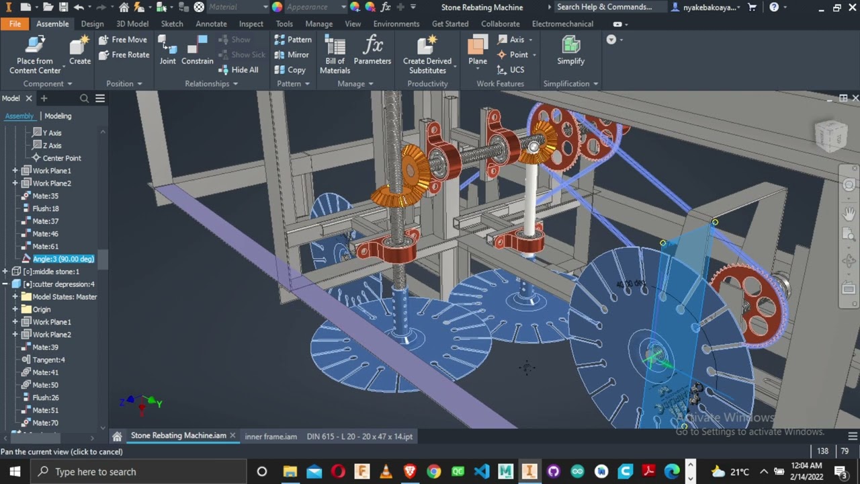The image size is (860, 484).
Task: Open the Parameters fx dialog
Action: 372,51
